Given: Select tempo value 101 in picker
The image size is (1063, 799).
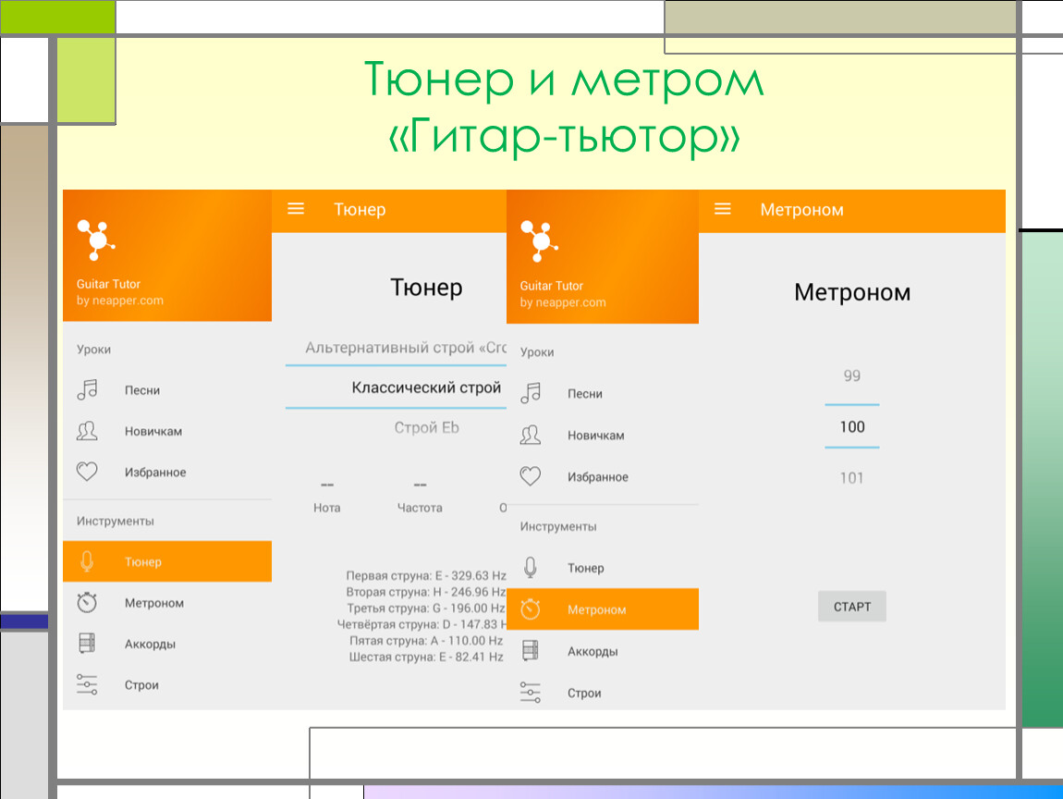Looking at the screenshot, I should (x=851, y=477).
